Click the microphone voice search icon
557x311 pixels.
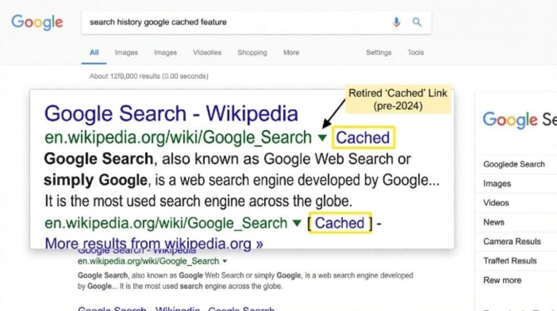tap(397, 22)
